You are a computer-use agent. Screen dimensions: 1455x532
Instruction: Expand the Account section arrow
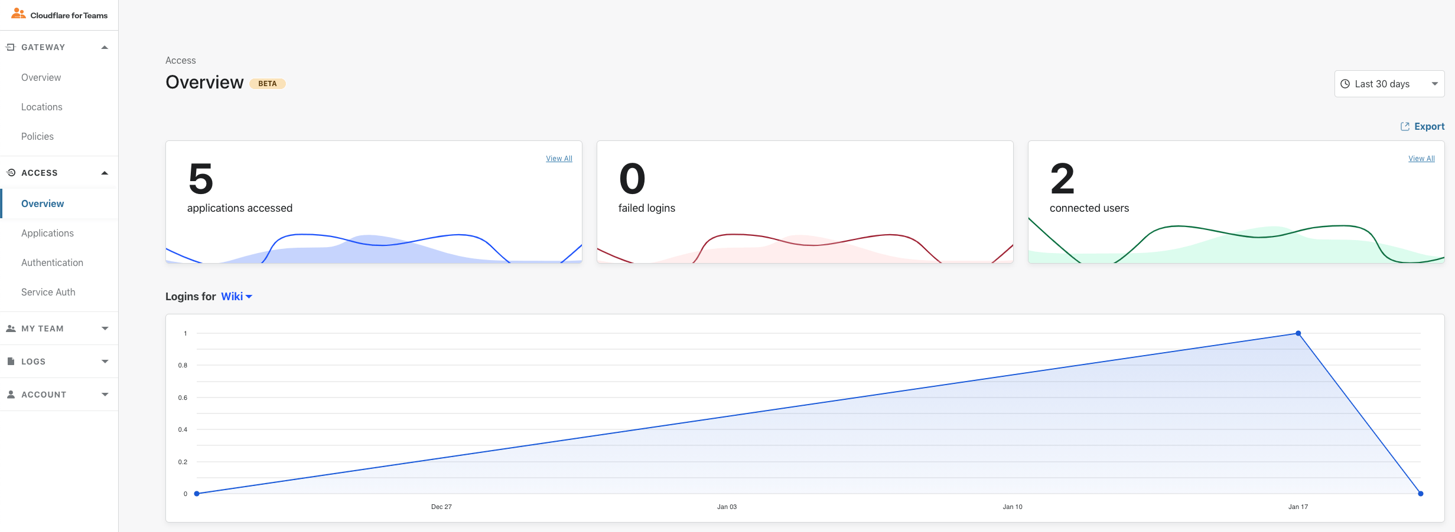pos(105,395)
